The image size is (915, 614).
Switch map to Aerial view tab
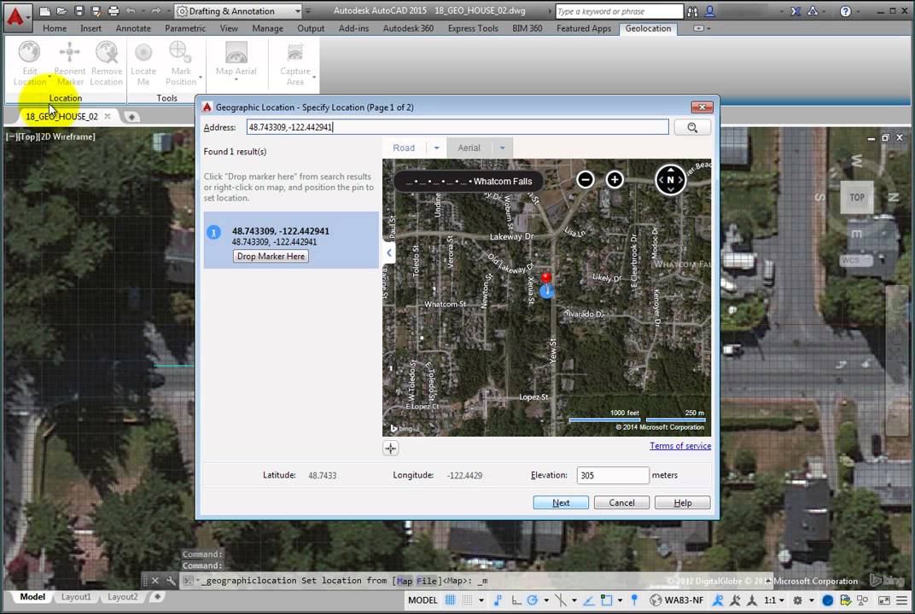pyautogui.click(x=469, y=148)
